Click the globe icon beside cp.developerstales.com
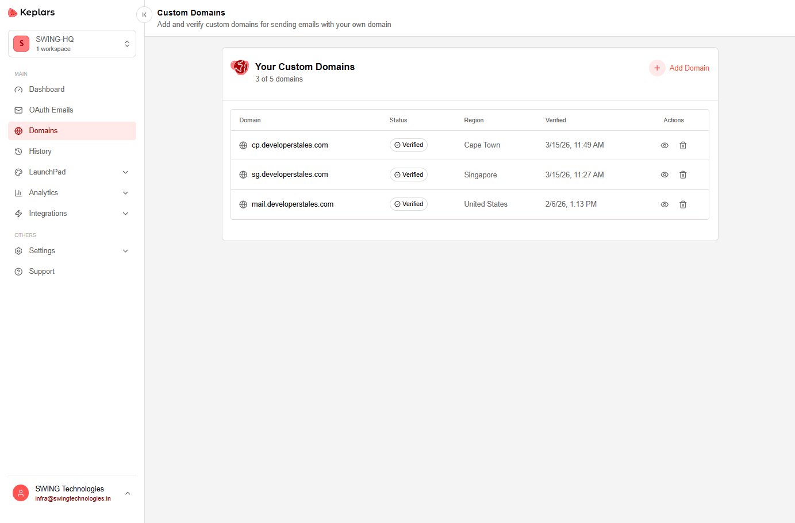This screenshot has width=795, height=523. 243,145
